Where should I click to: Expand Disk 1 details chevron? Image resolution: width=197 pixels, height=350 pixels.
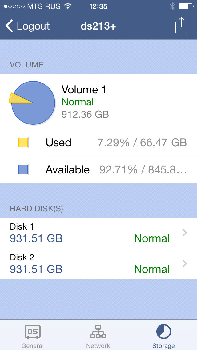click(185, 233)
